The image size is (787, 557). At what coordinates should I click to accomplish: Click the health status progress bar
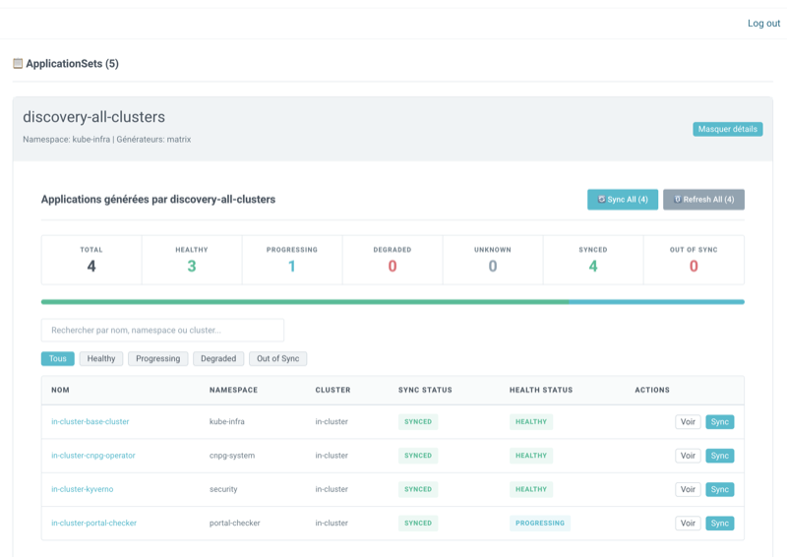tap(393, 302)
